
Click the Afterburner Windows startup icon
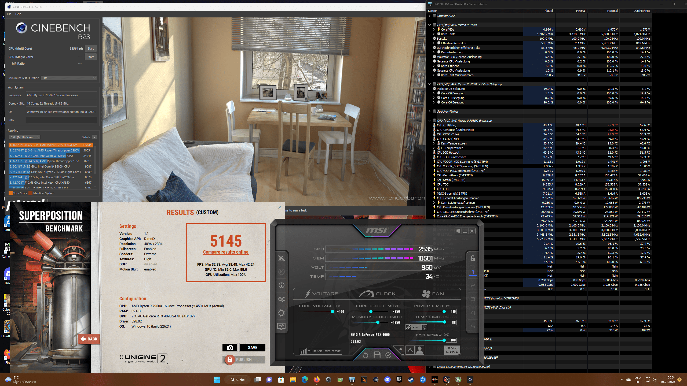click(458, 231)
